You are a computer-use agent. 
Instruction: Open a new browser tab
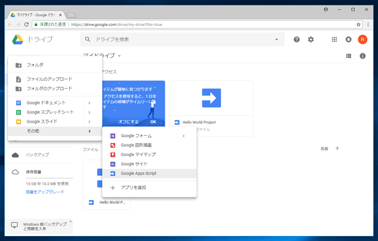tap(71, 15)
